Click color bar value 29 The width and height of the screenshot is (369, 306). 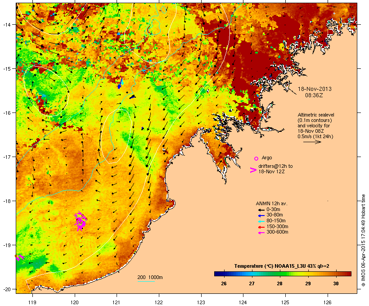click(308, 283)
